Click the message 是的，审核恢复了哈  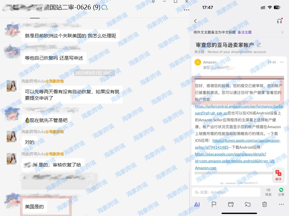pos(53,165)
